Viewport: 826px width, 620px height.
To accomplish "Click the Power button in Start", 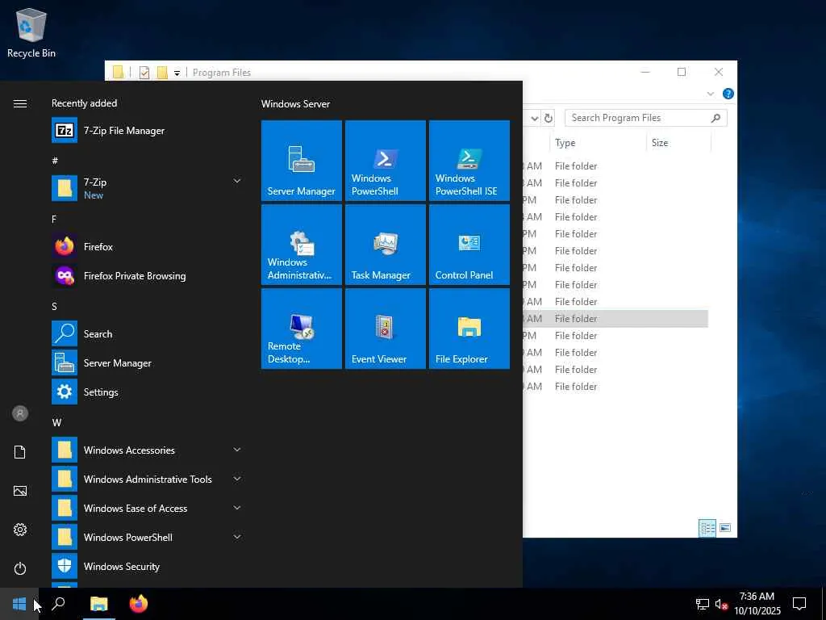I will click(20, 568).
